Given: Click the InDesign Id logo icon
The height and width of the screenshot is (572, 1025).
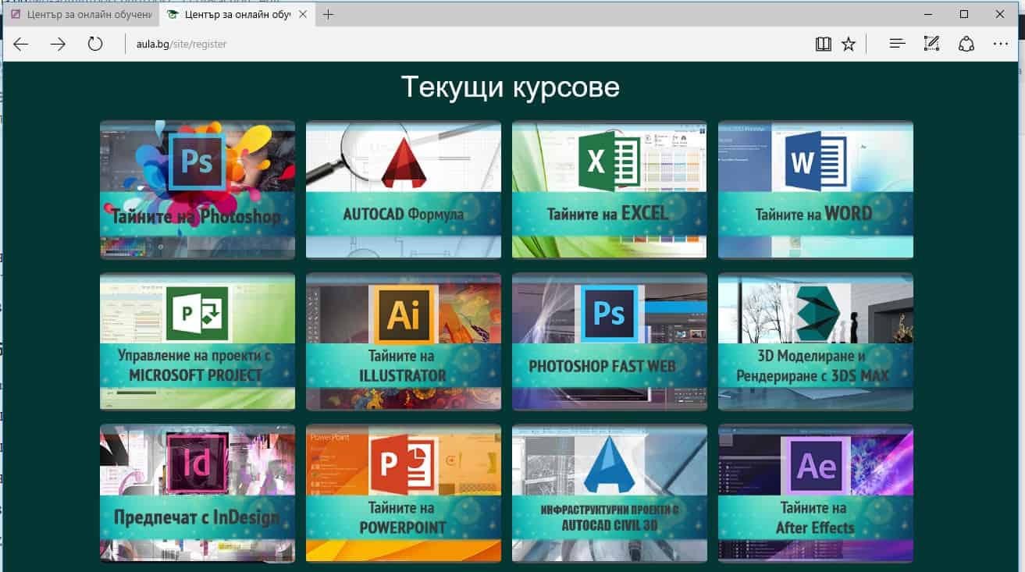Looking at the screenshot, I should pos(197,466).
